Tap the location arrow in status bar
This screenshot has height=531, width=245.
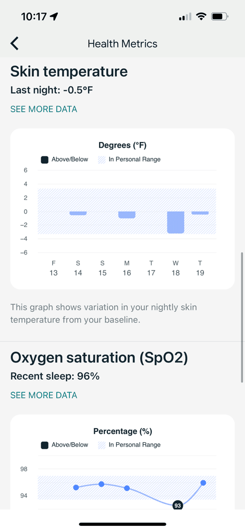(54, 16)
